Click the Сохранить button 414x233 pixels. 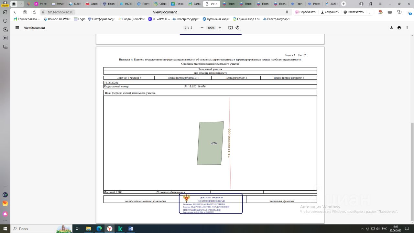[x=330, y=12]
